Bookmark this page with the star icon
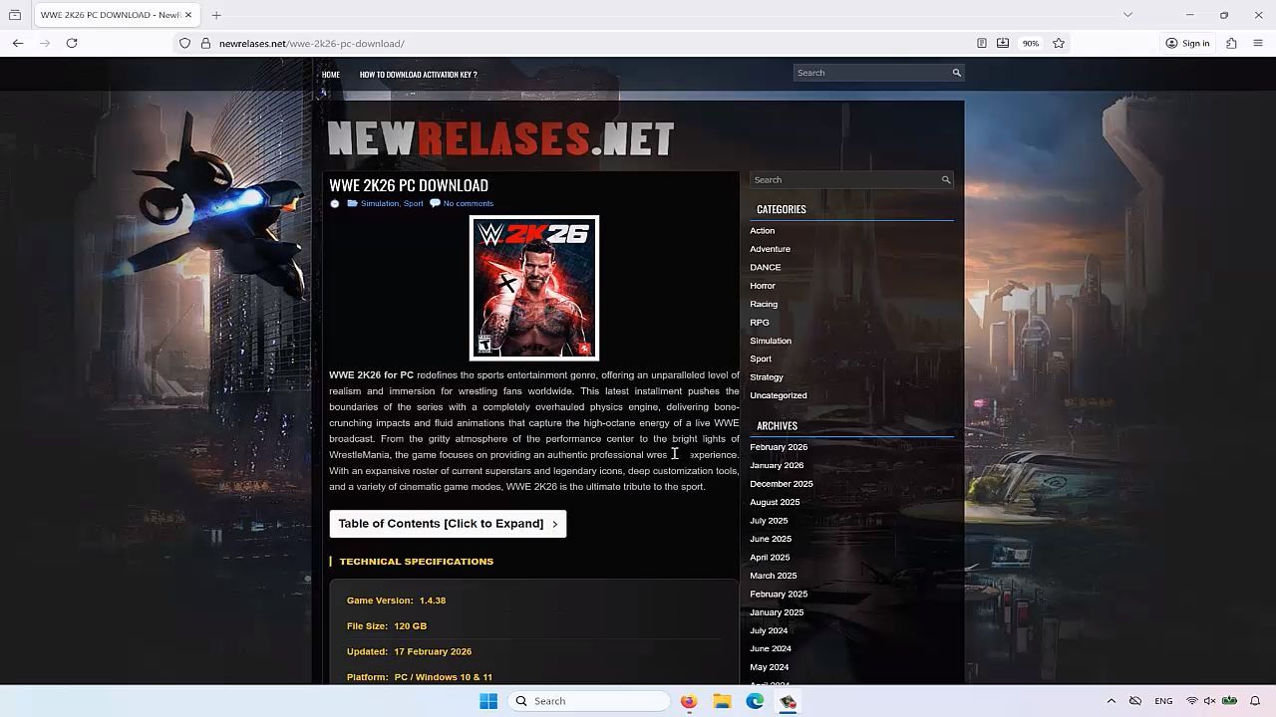This screenshot has height=717, width=1276. (x=1059, y=43)
